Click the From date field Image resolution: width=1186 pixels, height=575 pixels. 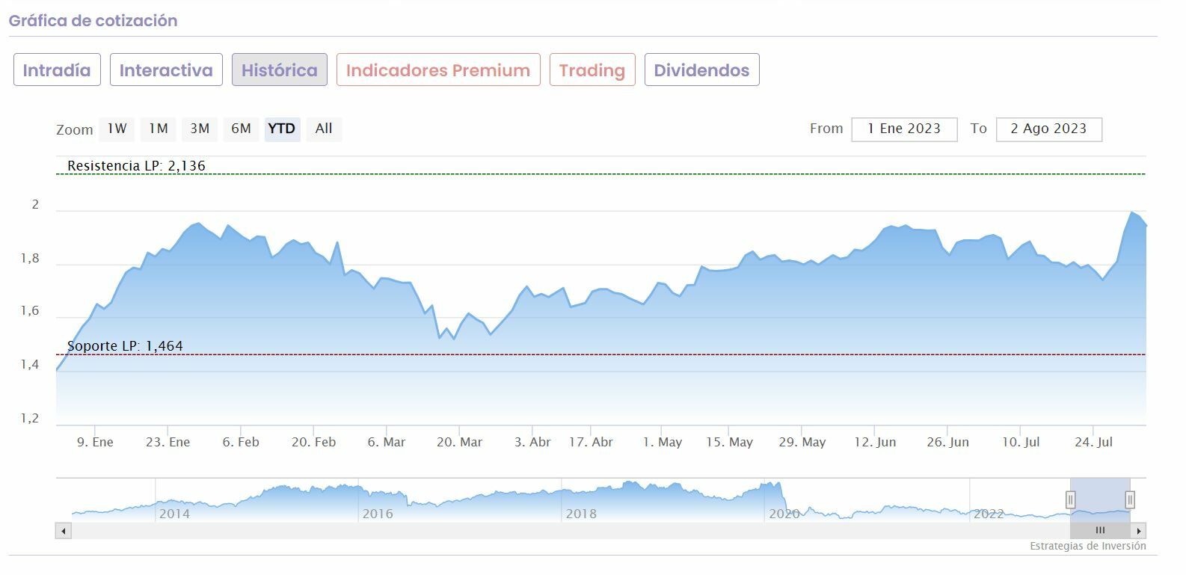(904, 129)
